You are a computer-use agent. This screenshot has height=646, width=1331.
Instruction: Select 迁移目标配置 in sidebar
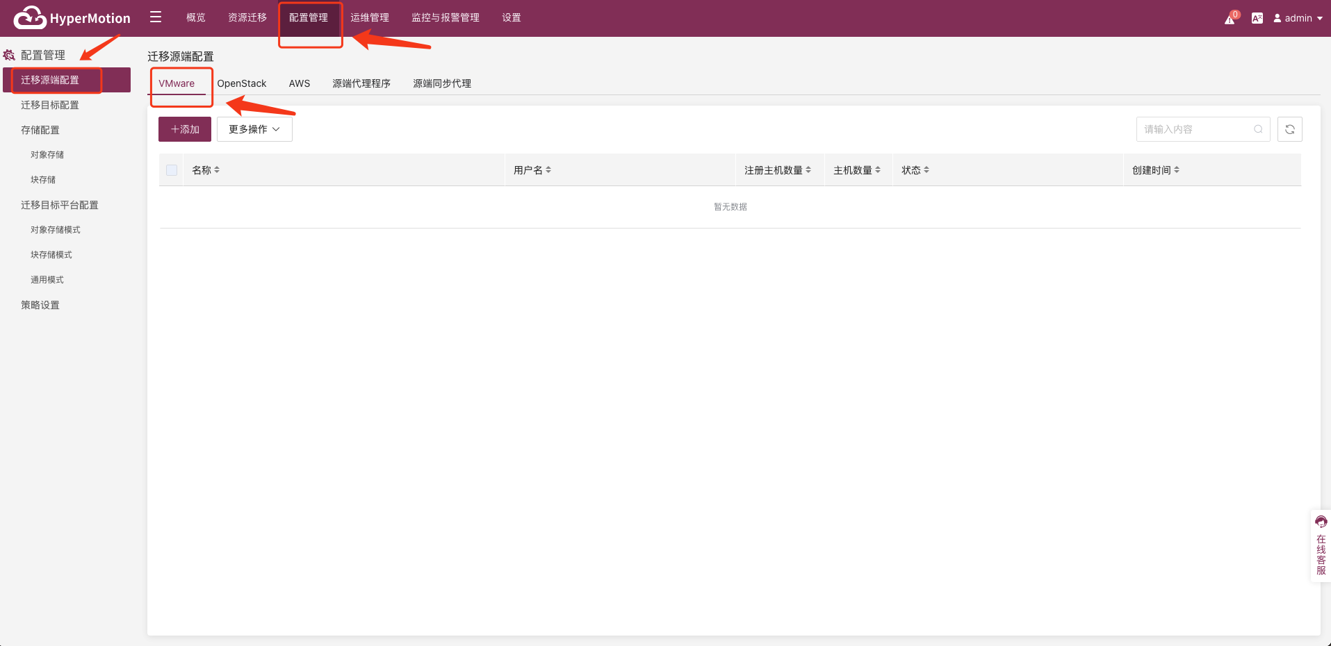coord(50,105)
